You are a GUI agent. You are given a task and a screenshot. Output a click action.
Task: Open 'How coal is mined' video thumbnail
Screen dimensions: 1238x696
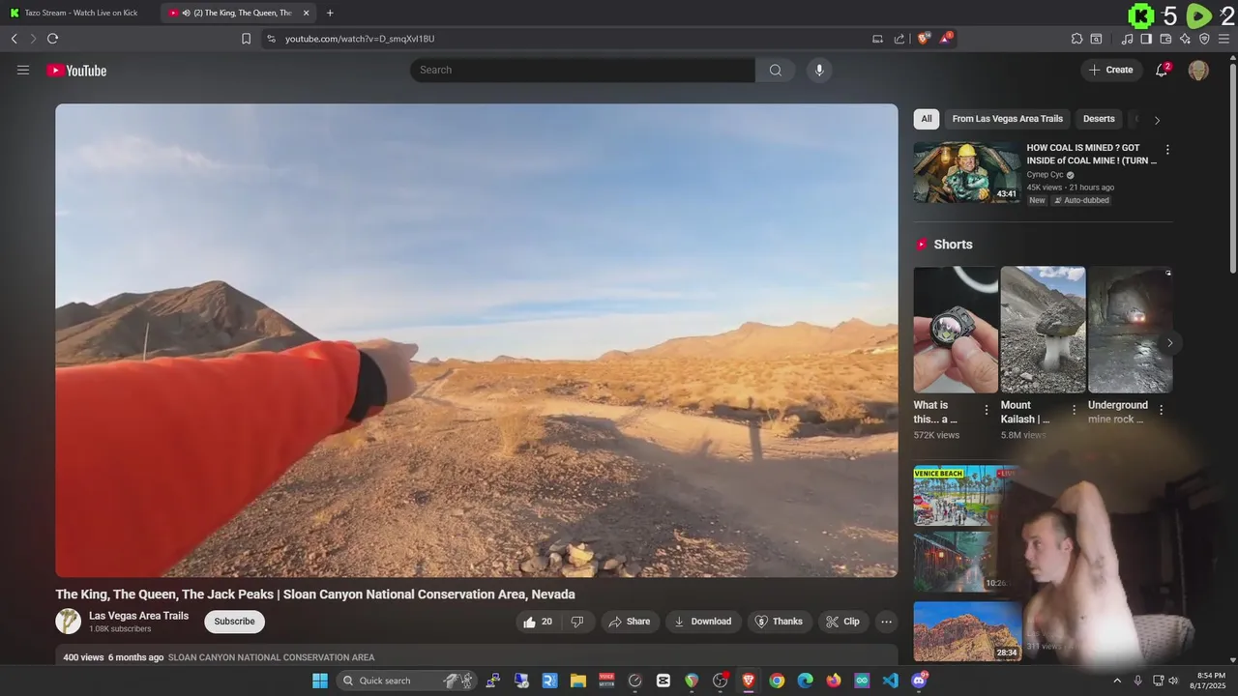click(967, 172)
